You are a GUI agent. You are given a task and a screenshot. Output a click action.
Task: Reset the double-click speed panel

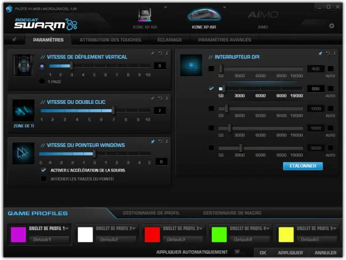coord(160,99)
